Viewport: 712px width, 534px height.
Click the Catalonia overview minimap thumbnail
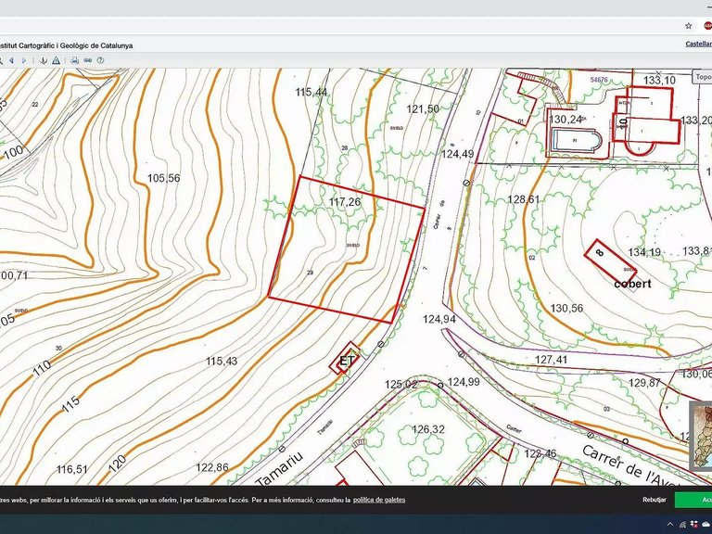pos(701,436)
